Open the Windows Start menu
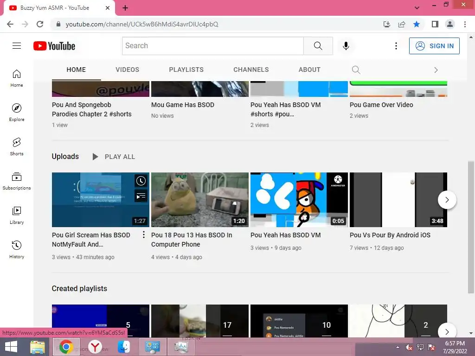The width and height of the screenshot is (475, 356). 11,347
